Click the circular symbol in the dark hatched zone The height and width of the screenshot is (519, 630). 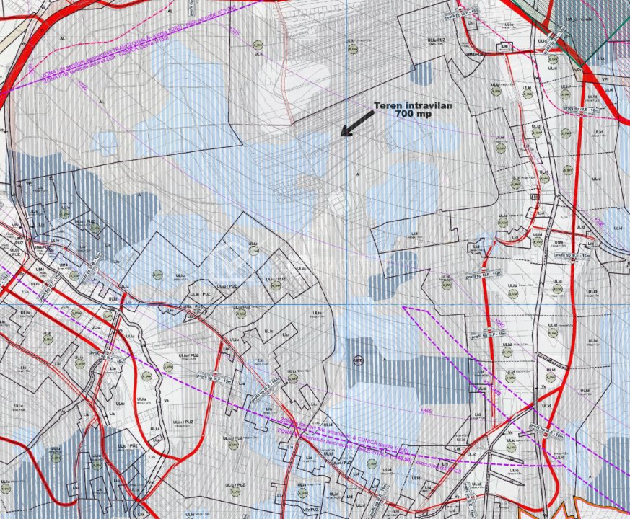(356, 360)
